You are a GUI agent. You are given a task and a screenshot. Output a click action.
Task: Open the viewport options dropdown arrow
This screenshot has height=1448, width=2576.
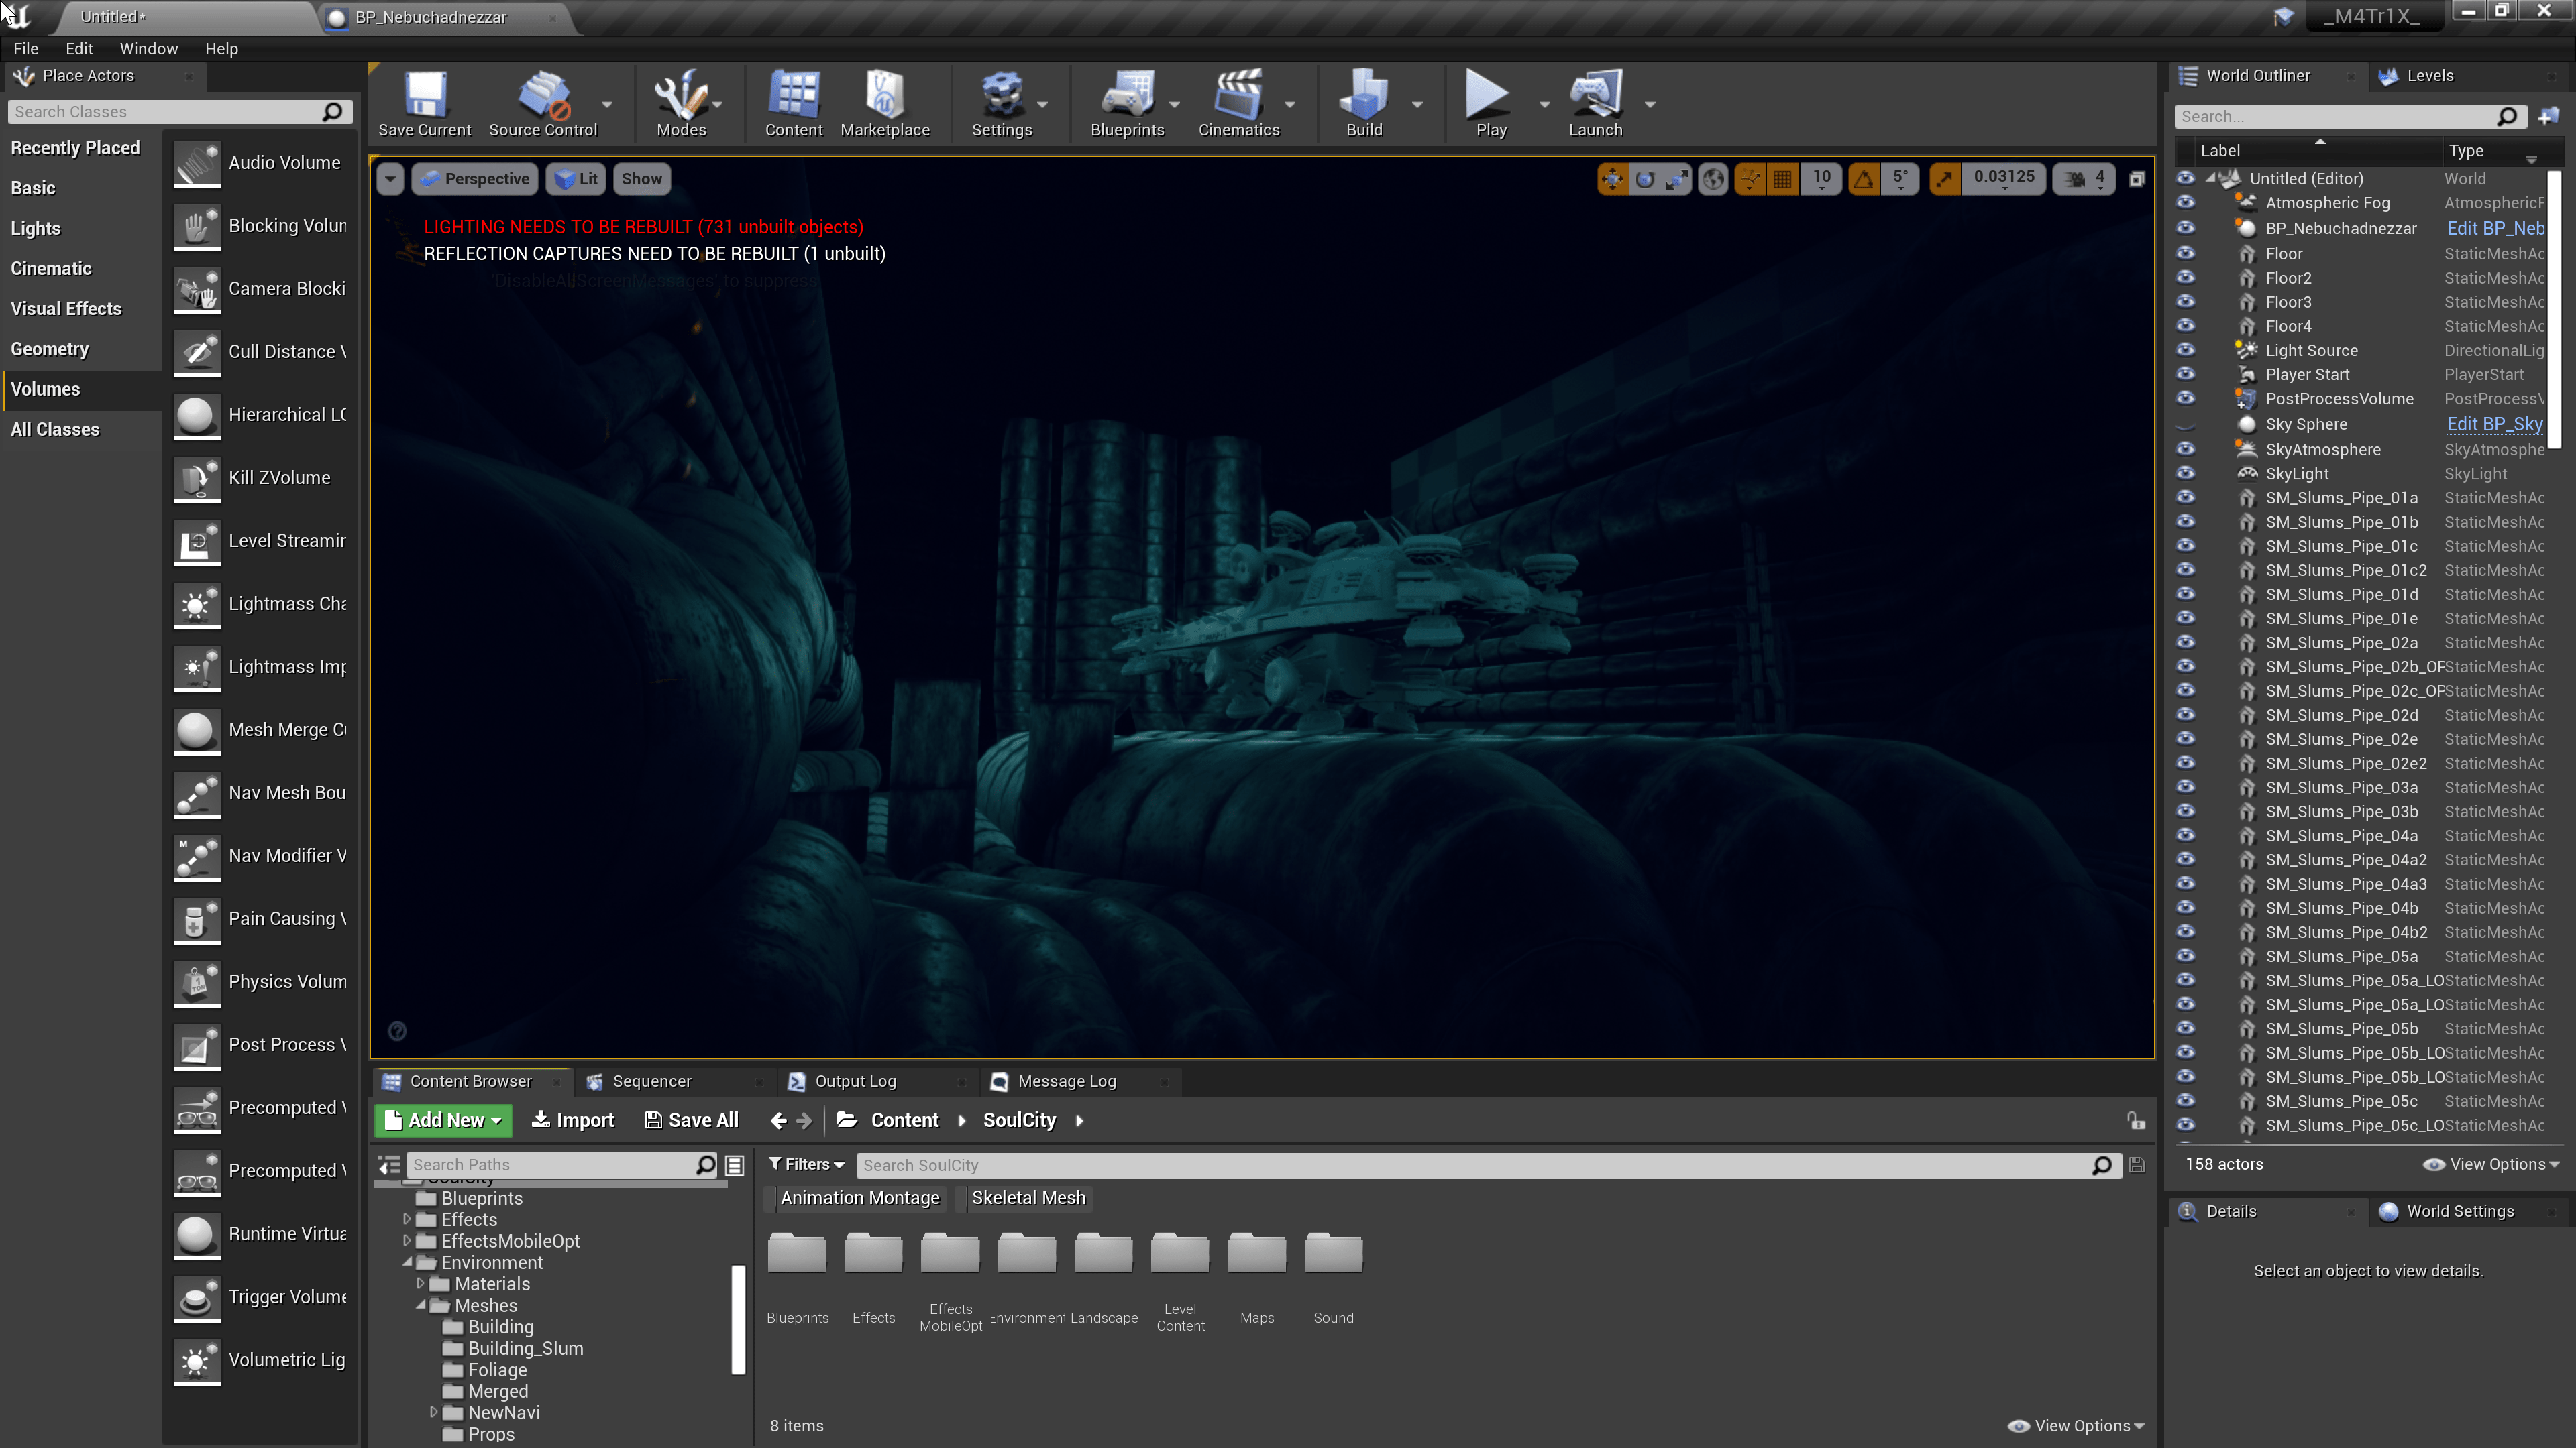(x=390, y=179)
